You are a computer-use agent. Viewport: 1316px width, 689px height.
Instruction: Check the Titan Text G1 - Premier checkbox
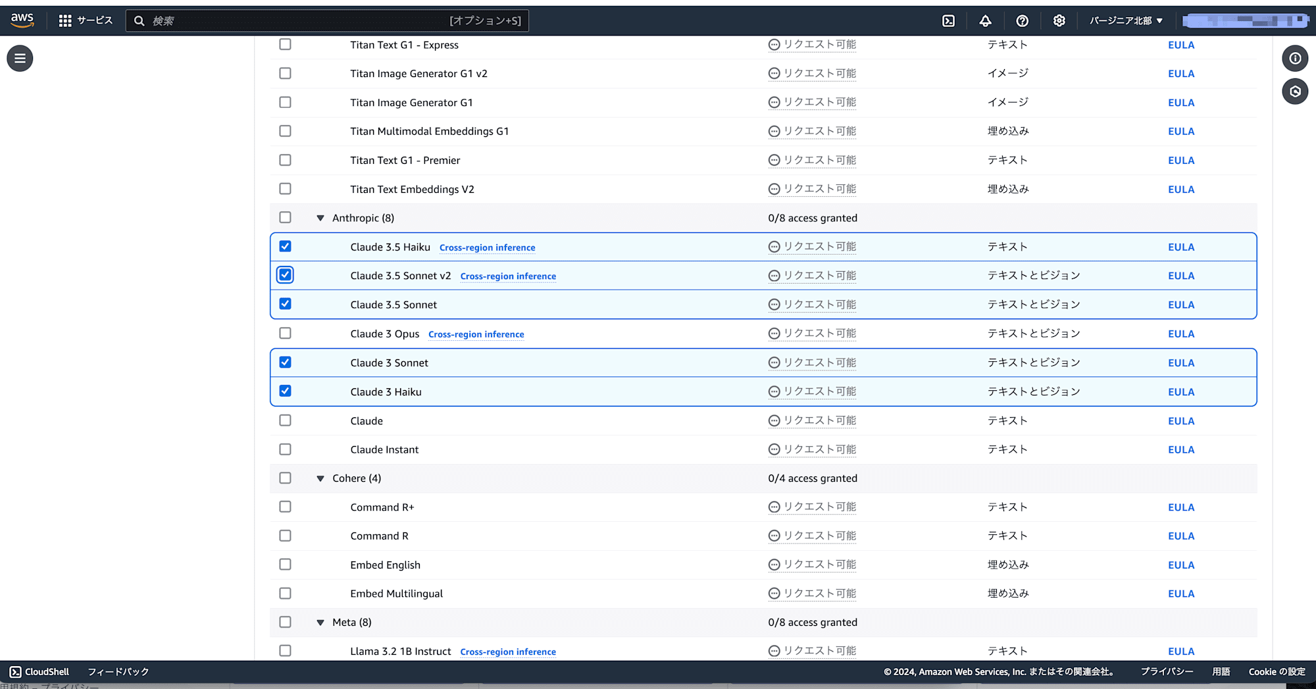point(285,160)
